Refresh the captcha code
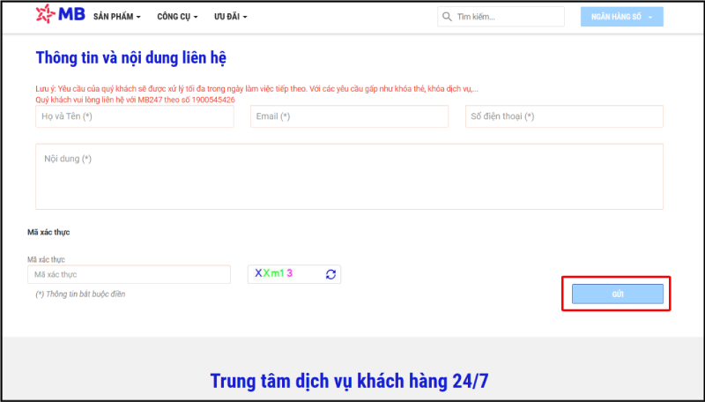This screenshot has width=705, height=402. 330,274
